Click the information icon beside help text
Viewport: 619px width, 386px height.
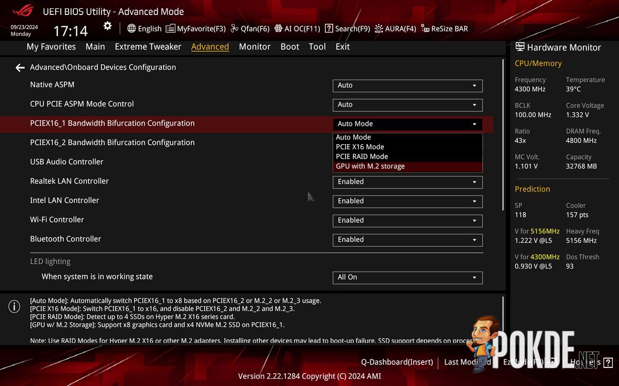(14, 307)
